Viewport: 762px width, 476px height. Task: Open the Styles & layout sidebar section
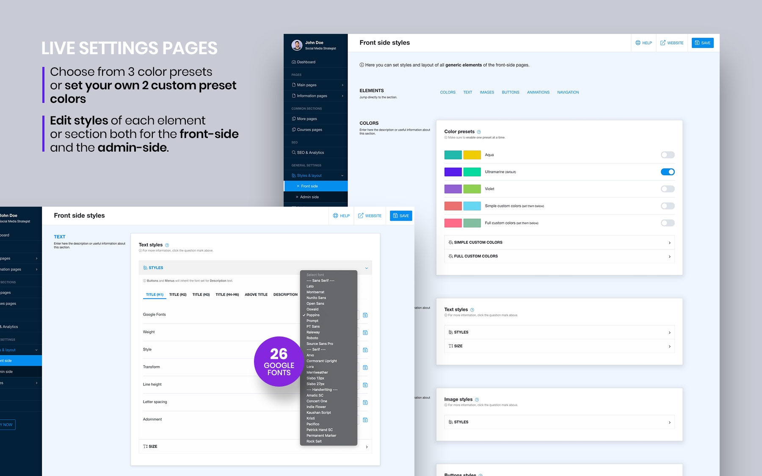coord(309,175)
